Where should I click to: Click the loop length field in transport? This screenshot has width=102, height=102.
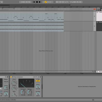coord(78,2)
